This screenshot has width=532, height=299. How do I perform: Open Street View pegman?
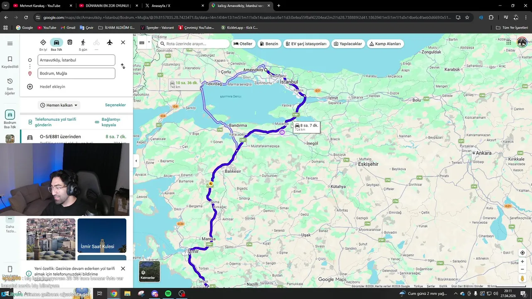[x=522, y=279]
